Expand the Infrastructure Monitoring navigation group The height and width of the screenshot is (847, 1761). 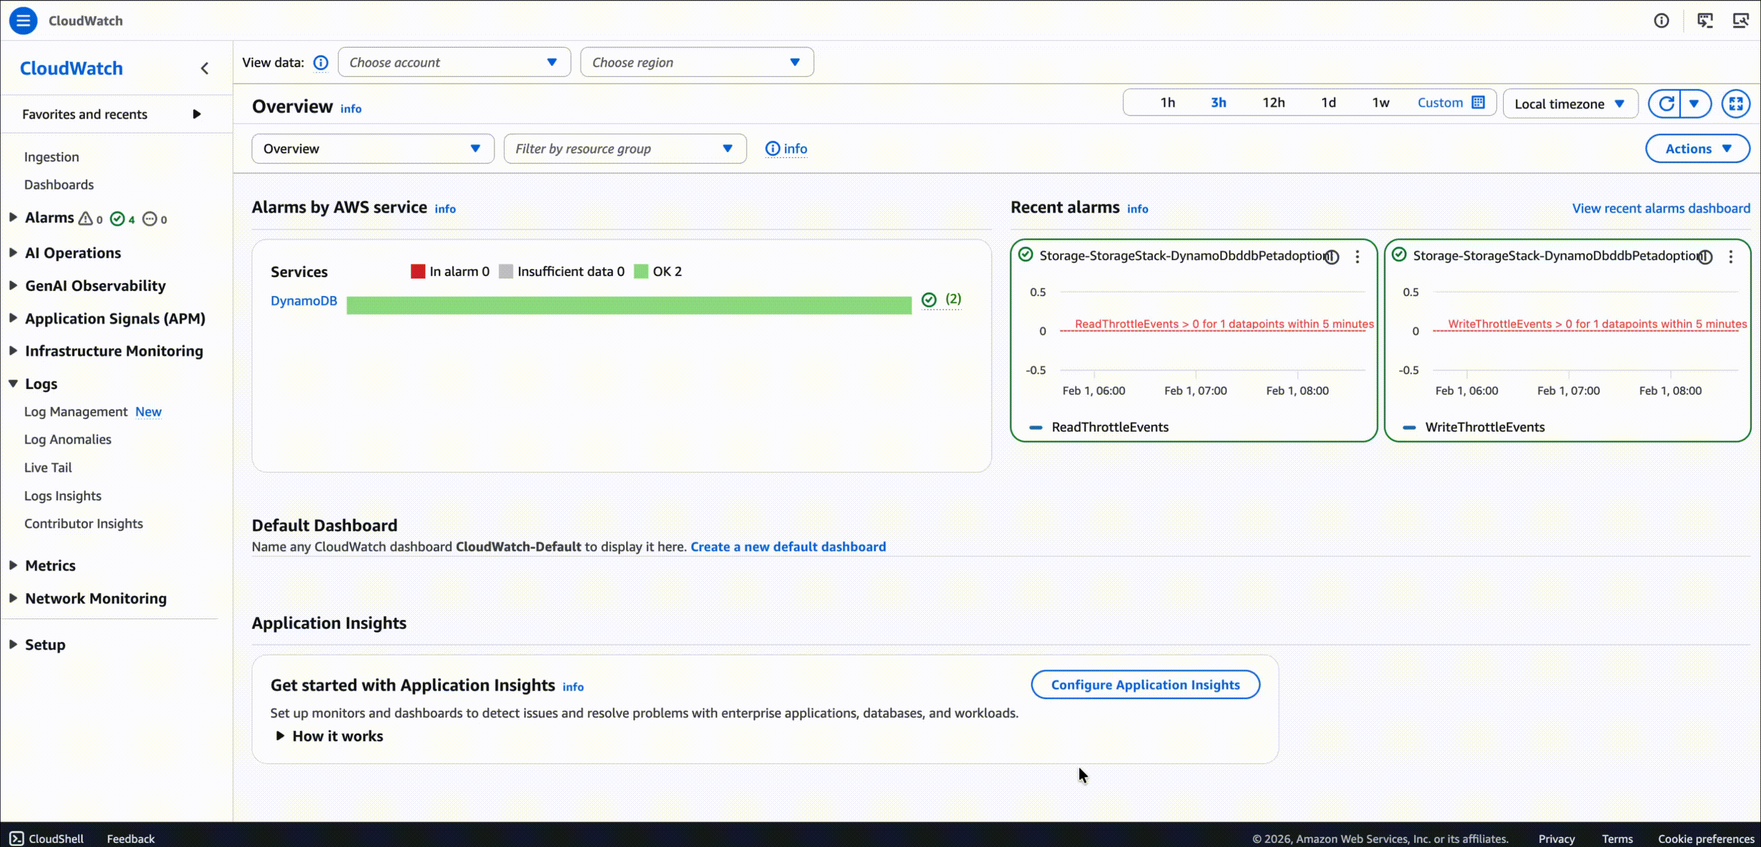pyautogui.click(x=13, y=351)
